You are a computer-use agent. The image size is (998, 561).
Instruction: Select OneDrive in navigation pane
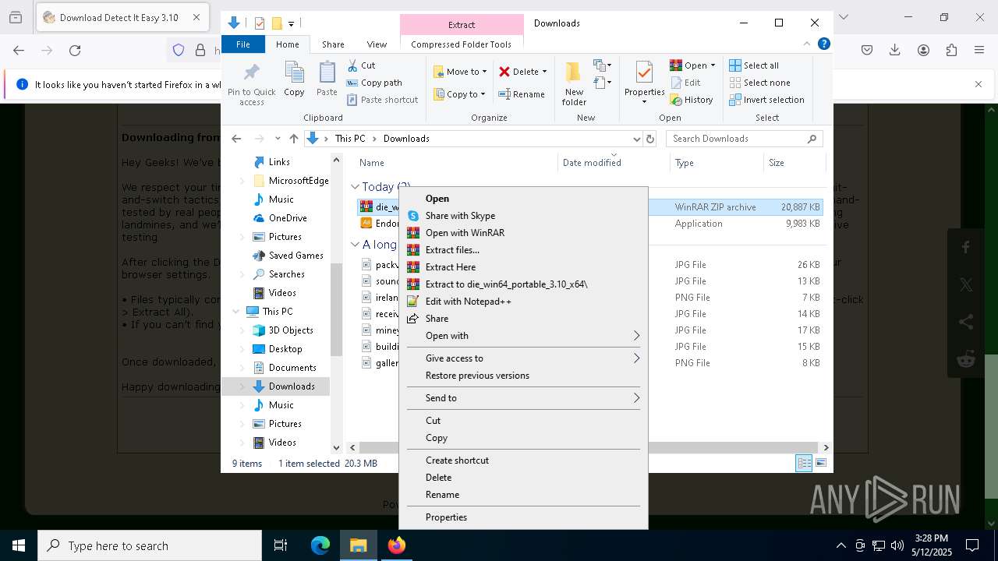point(288,218)
